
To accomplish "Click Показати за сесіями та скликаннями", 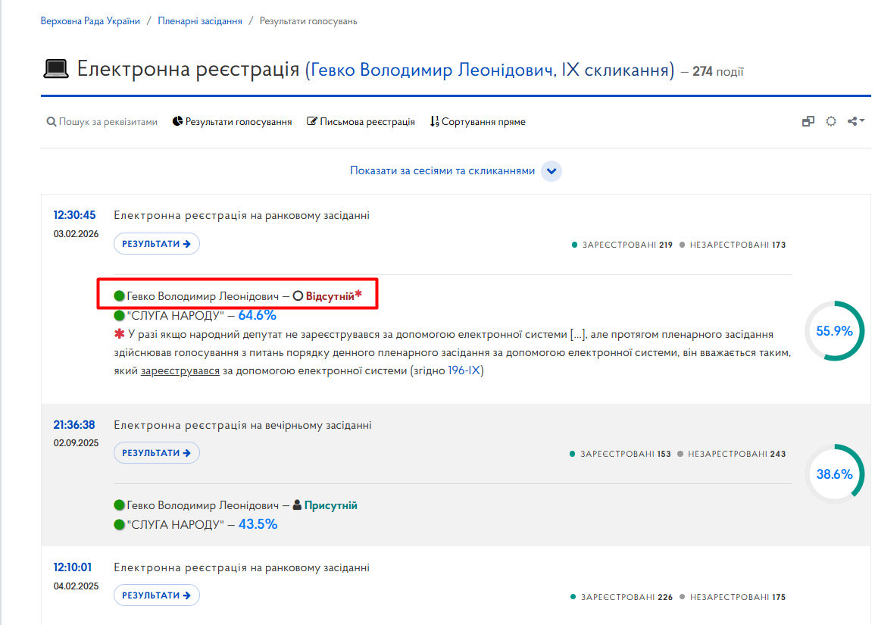I will click(x=442, y=170).
